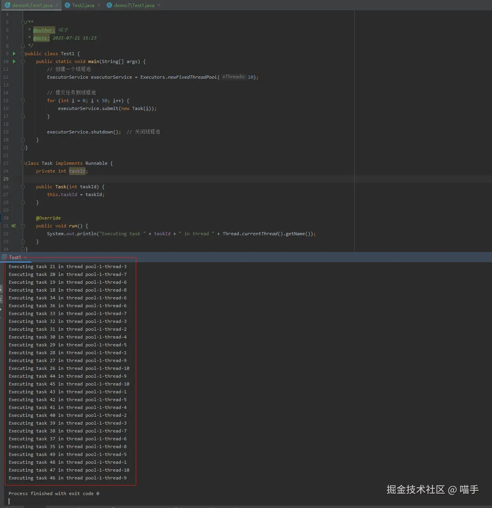Switch to the Test2.java tab

point(83,5)
